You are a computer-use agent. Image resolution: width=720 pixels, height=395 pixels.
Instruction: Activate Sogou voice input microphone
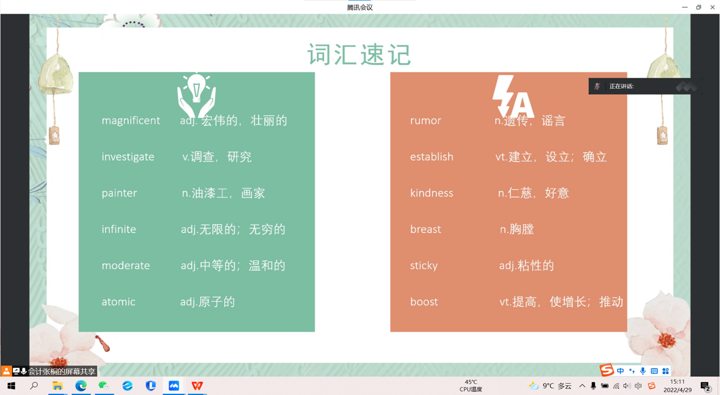643,371
